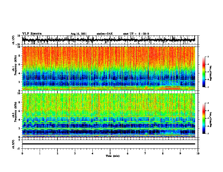Click time axis tick label 6
Image resolution: width=223 pixels, height=172 pixels.
point(128,153)
